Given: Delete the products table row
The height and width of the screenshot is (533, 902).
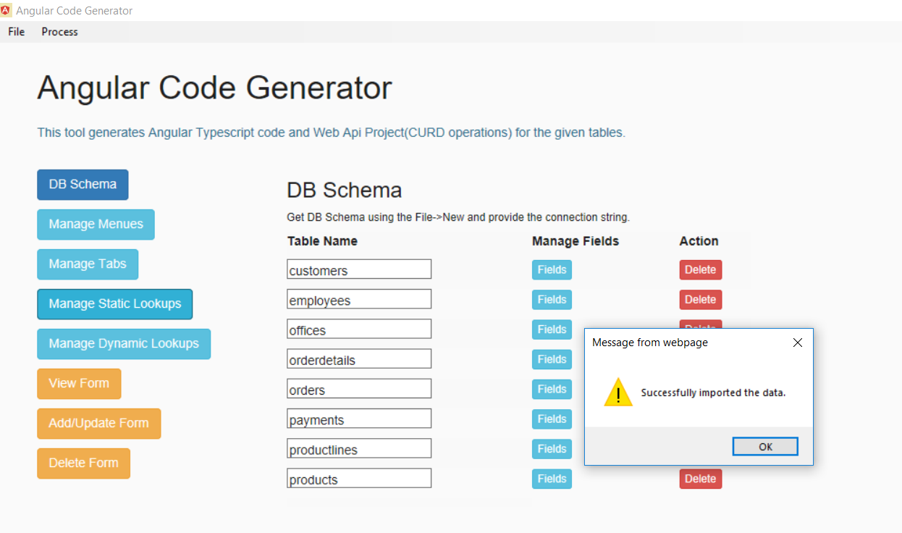Looking at the screenshot, I should click(700, 479).
